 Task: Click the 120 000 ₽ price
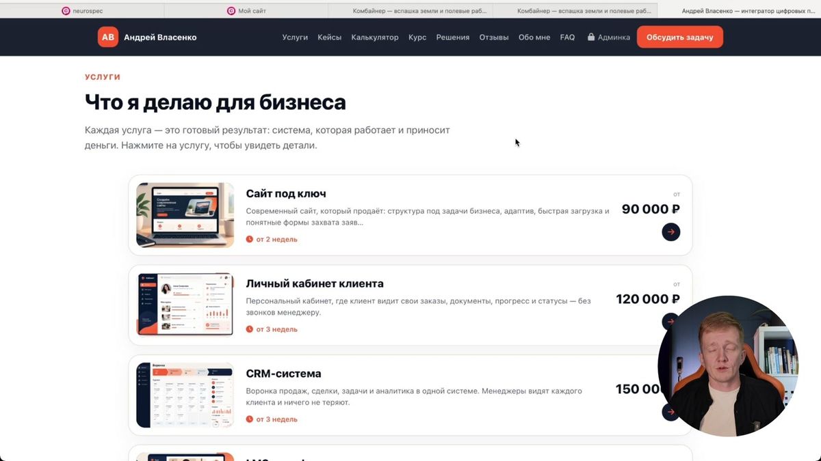pos(648,299)
